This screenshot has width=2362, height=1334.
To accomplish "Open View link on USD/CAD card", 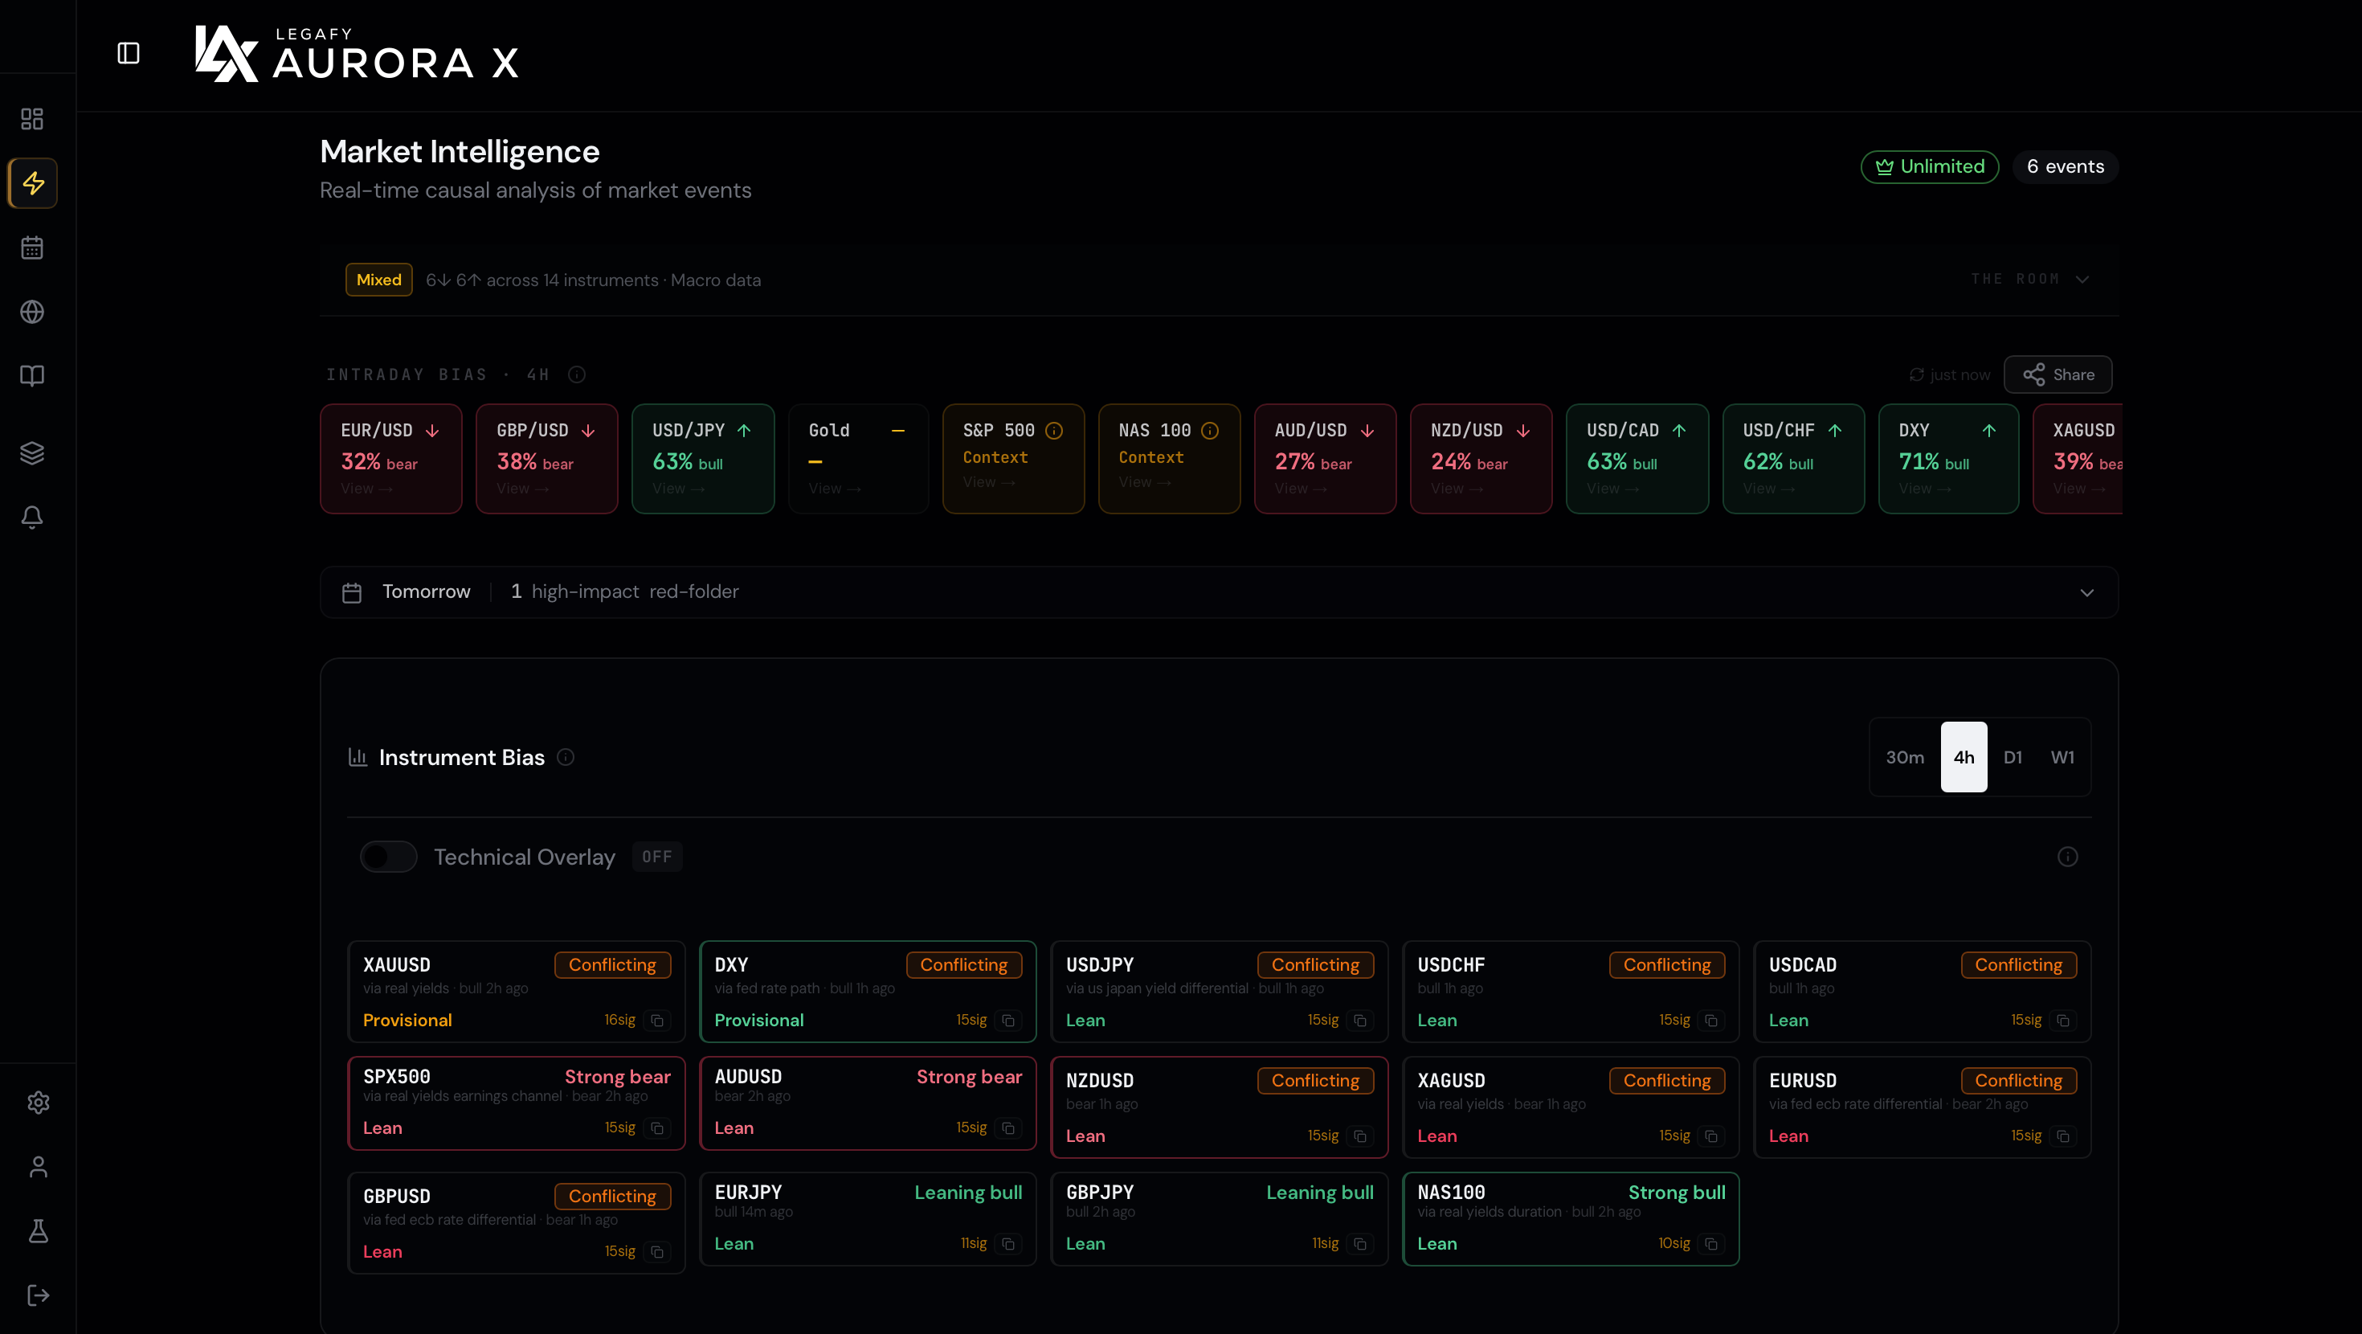I will pos(1613,489).
